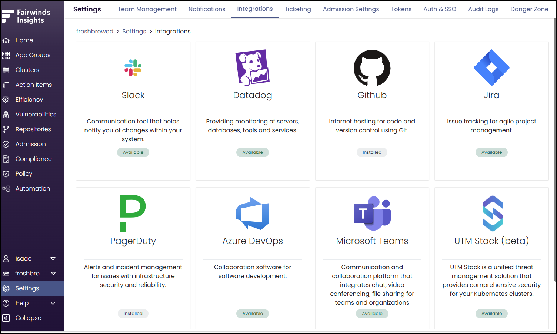557x334 pixels.
Task: Click Available badge on Jira card
Action: 491,152
